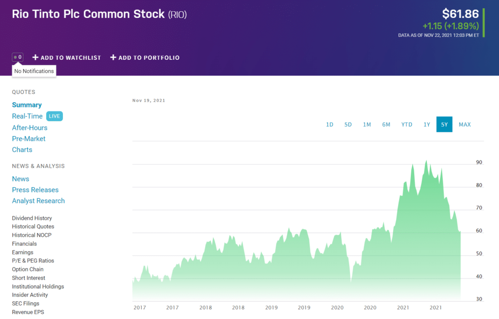Open Revenue EPS page

point(28,312)
